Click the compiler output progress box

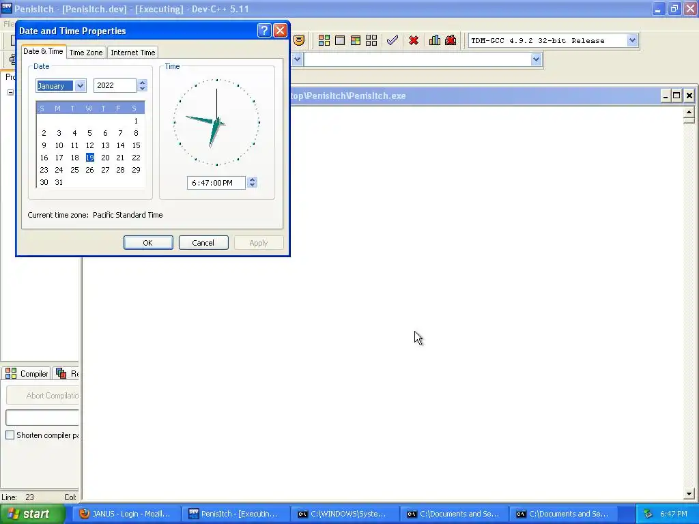pyautogui.click(x=42, y=418)
